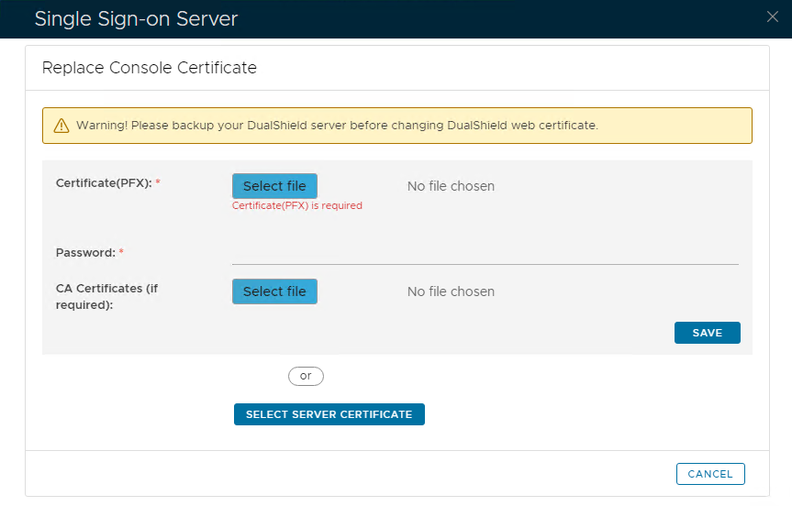Click 'No file chosen' beside Certificate(PFX)
This screenshot has width=792, height=506.
tap(451, 186)
